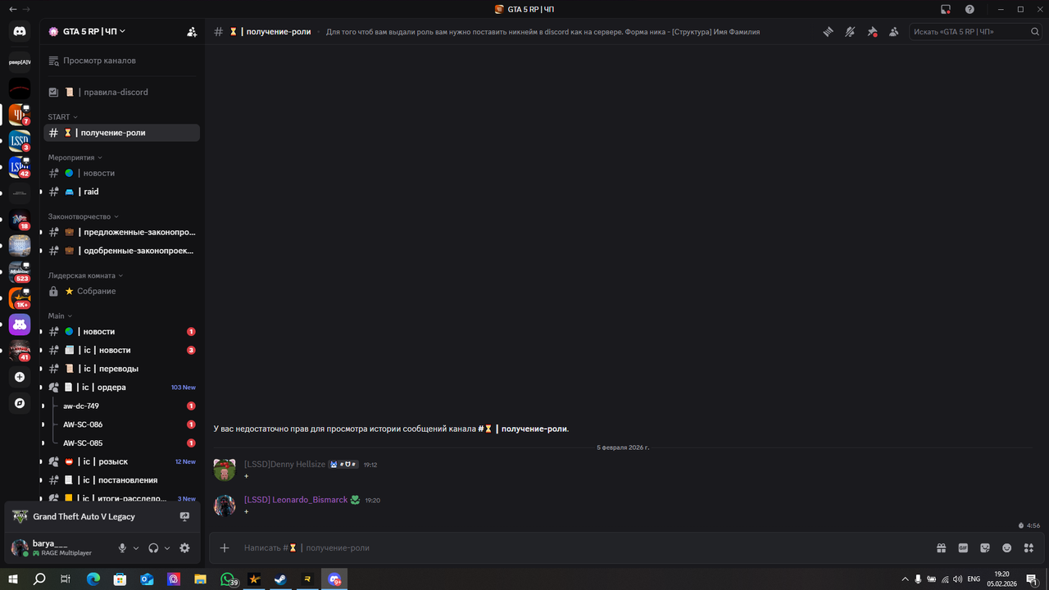1049x590 pixels.
Task: Go back with the title bar arrow
Action: (12, 9)
